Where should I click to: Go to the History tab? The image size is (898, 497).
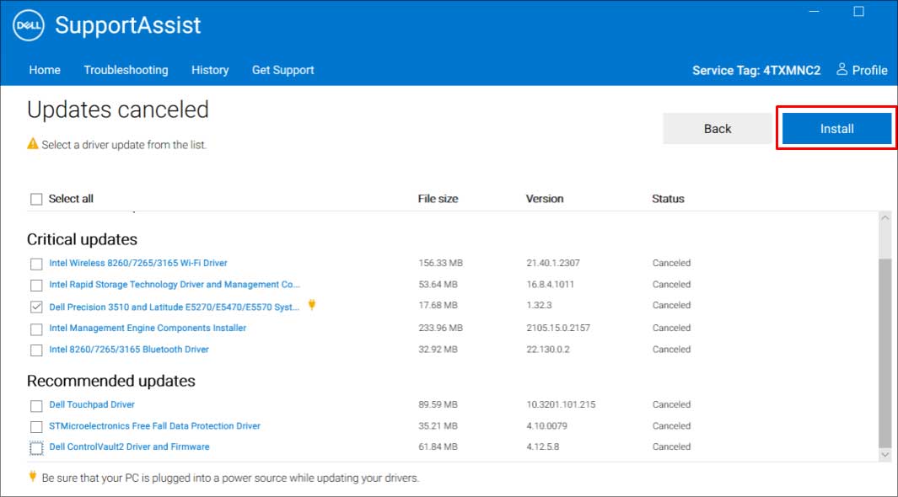[x=210, y=70]
